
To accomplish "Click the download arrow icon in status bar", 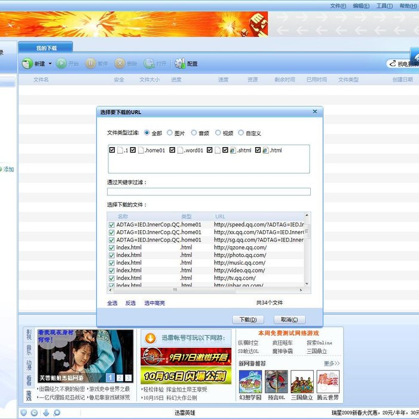I will [x=46, y=412].
